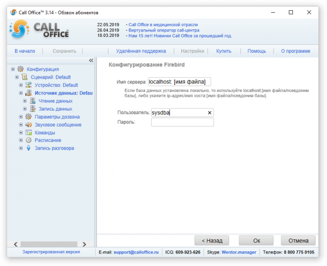Screen dimensions: 327x266
Task: Click the Сценарий: Default scroll icon
Action: (24, 77)
